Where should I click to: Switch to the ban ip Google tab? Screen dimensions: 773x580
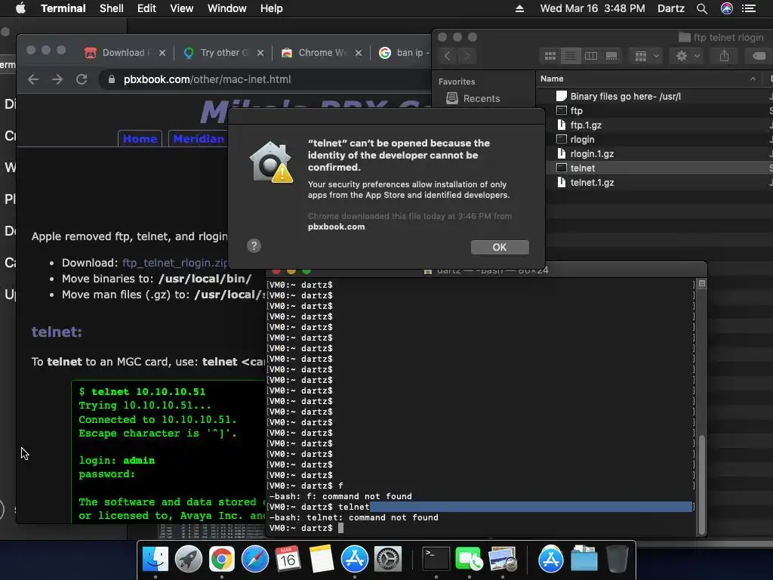click(403, 53)
